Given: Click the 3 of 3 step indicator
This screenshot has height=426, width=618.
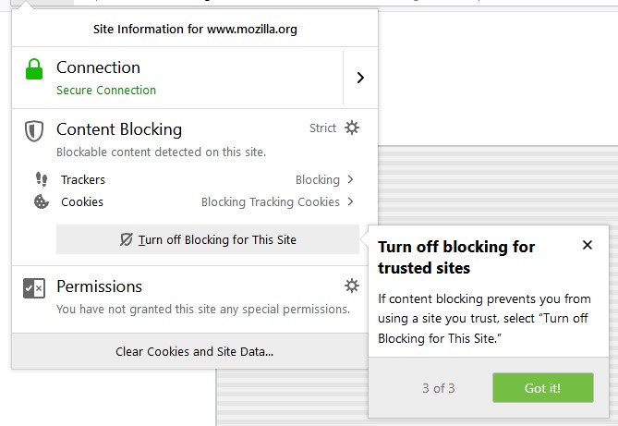Looking at the screenshot, I should click(x=438, y=388).
